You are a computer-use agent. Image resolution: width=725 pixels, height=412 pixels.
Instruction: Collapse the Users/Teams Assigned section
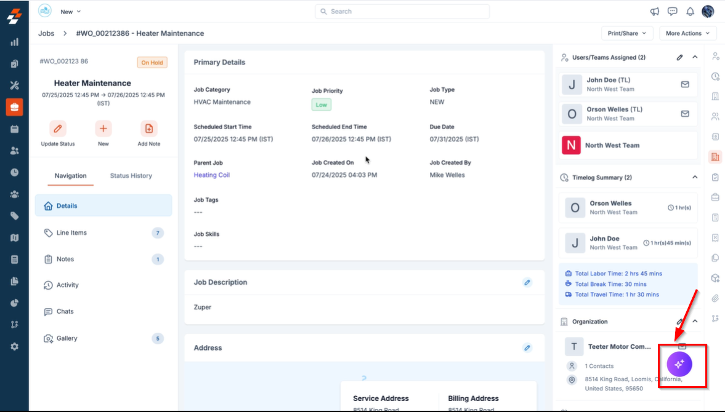695,57
